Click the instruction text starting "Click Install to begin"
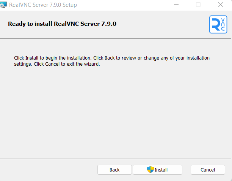Image resolution: width=232 pixels, height=181 pixels. (x=112, y=61)
